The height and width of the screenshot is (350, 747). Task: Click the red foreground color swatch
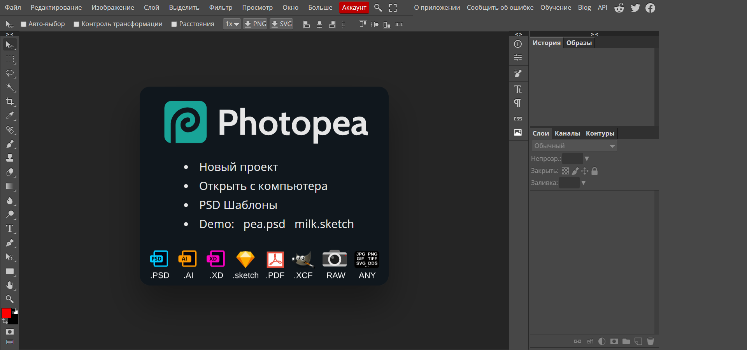tap(7, 313)
